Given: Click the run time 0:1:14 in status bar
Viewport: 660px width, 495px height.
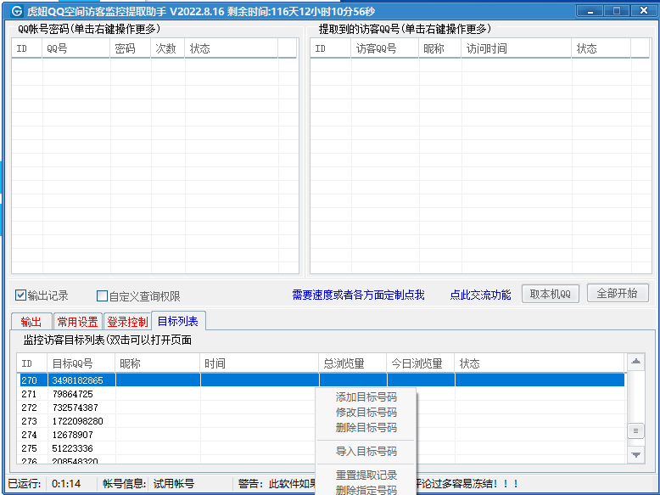Looking at the screenshot, I should point(66,484).
